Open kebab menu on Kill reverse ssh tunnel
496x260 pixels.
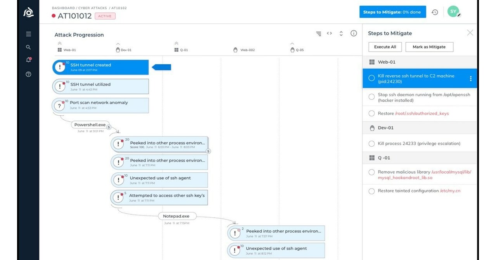coord(471,78)
